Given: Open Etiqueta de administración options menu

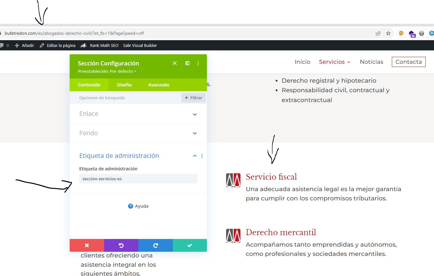Looking at the screenshot, I should coord(202,156).
